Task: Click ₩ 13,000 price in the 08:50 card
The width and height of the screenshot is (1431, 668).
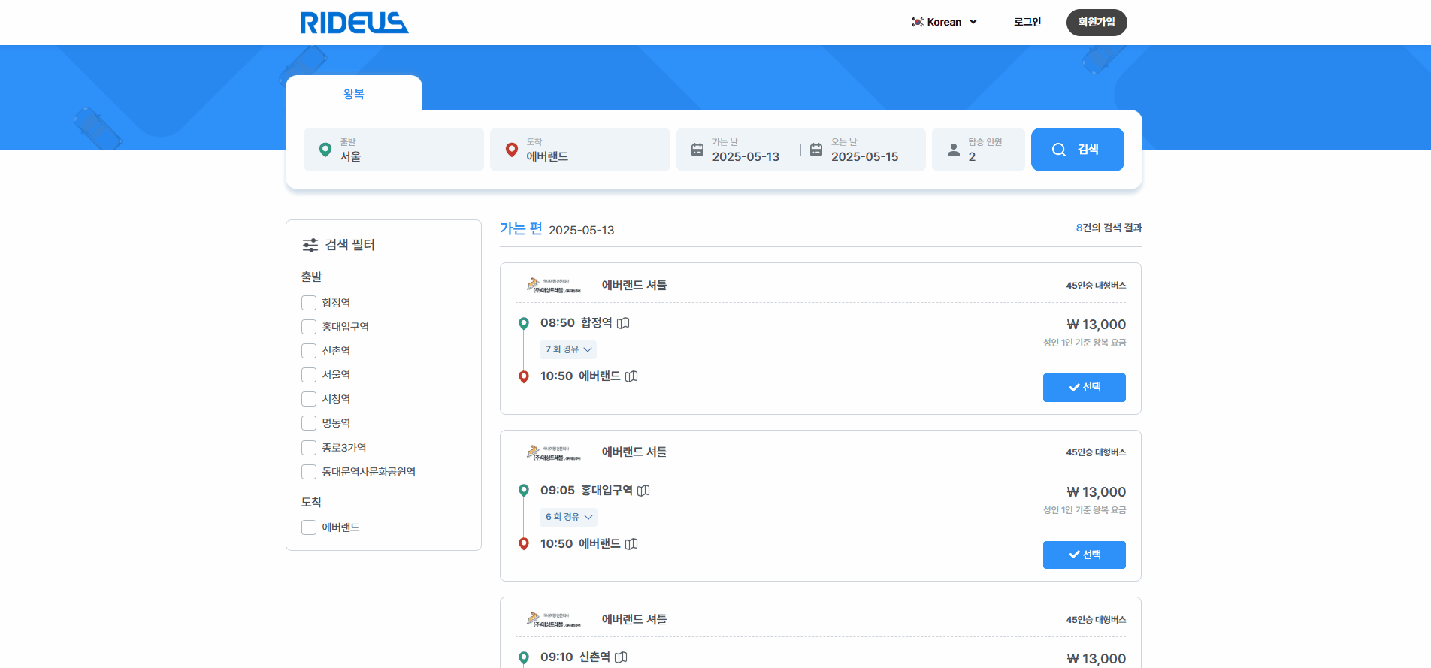Action: click(x=1097, y=325)
